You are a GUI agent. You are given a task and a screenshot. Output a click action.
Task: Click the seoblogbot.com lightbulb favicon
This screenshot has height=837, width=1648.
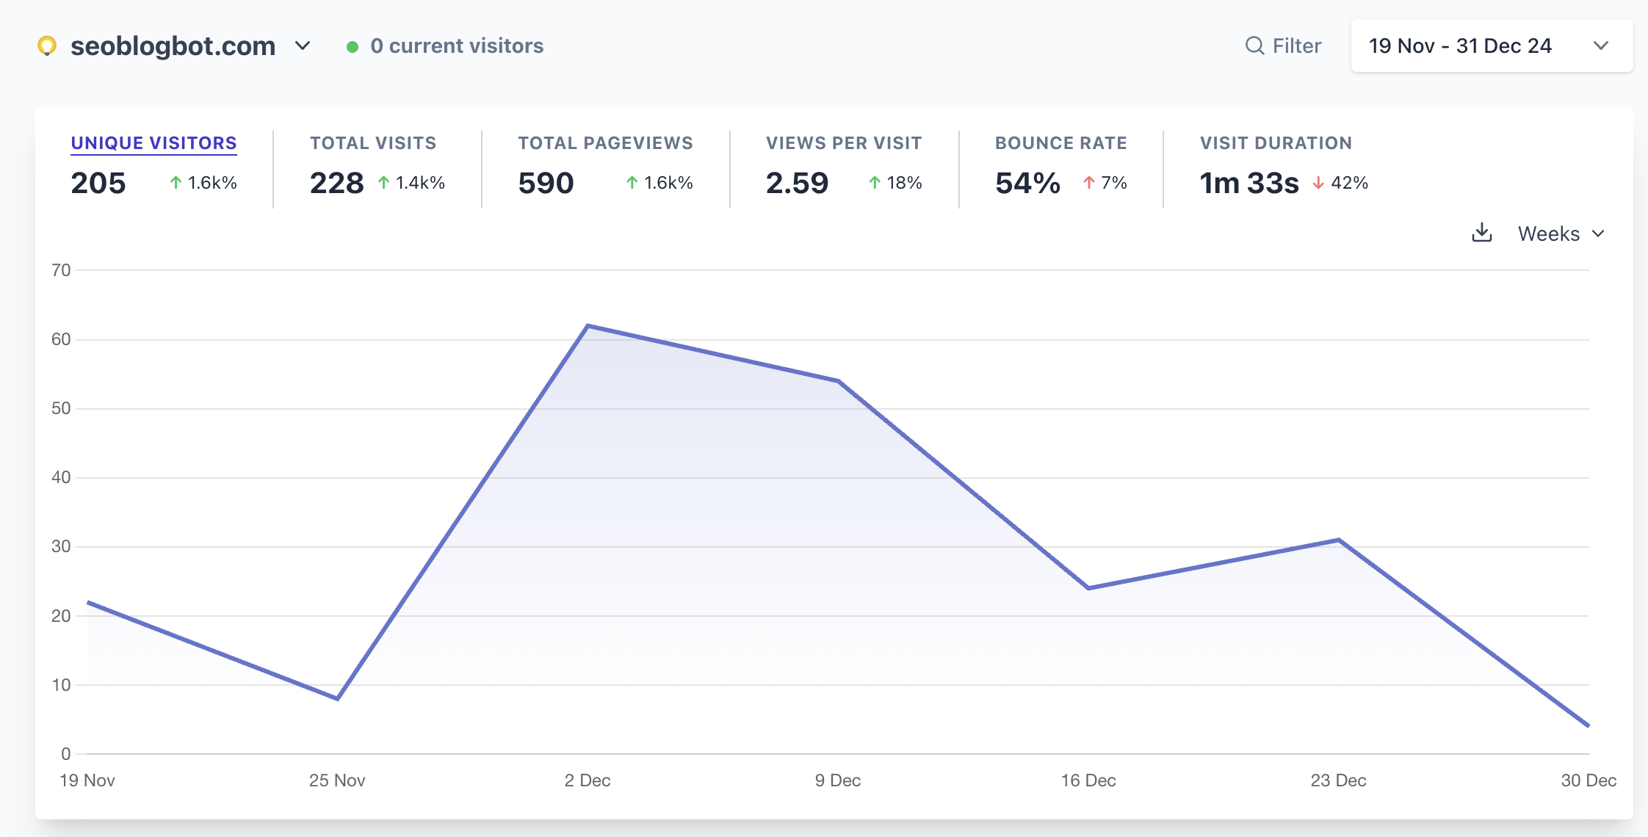(47, 46)
